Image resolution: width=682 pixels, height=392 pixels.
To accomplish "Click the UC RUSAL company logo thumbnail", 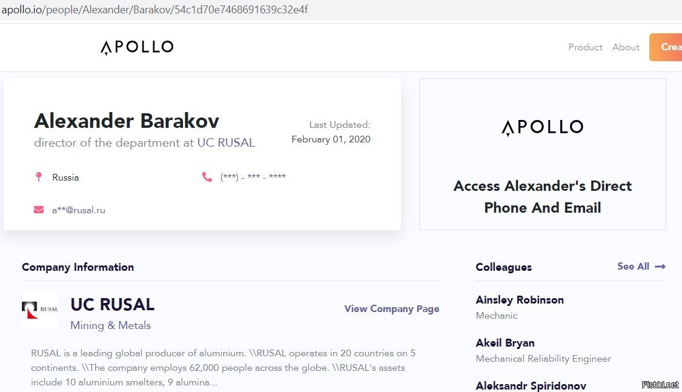I will pos(40,310).
